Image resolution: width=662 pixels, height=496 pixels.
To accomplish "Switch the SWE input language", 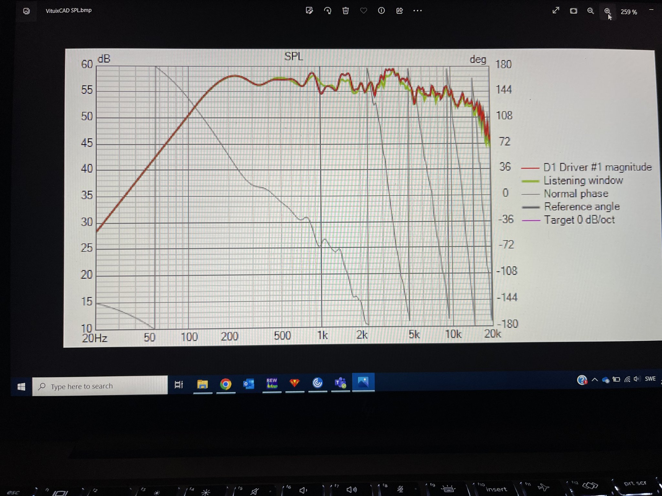I will coord(650,379).
